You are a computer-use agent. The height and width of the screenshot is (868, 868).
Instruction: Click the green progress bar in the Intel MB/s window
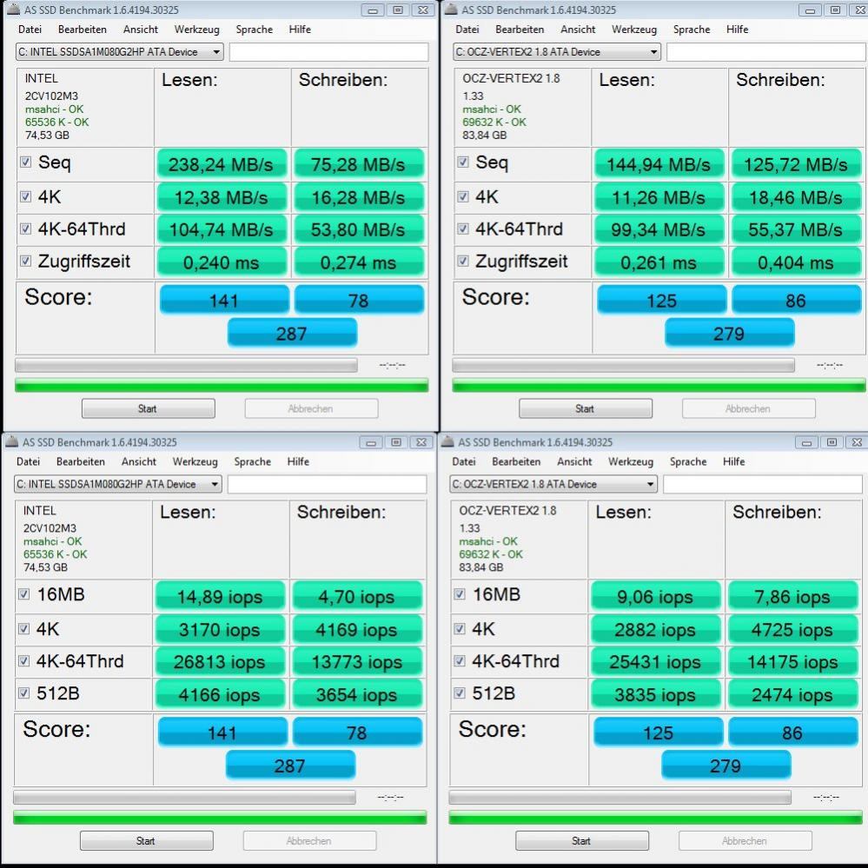pyautogui.click(x=222, y=385)
